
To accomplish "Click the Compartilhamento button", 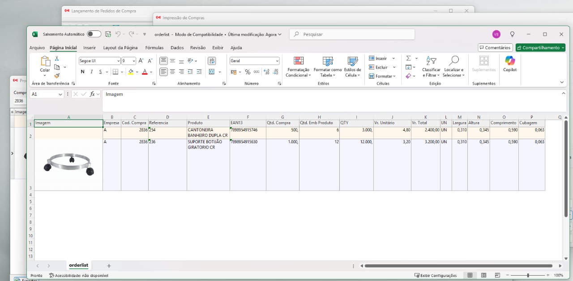I will click(540, 48).
